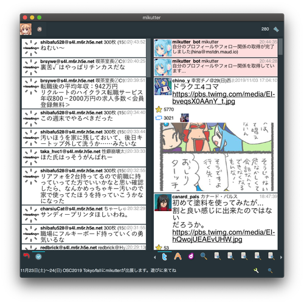
Task: Switch to the blue checkmark tab
Action: [38, 257]
